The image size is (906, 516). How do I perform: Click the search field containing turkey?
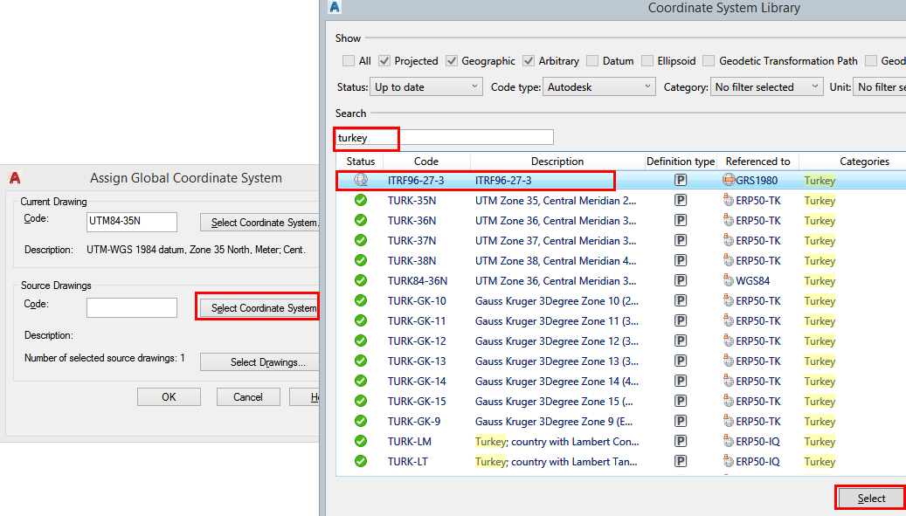(445, 137)
